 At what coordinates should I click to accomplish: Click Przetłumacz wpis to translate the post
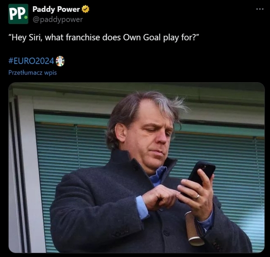click(x=32, y=72)
